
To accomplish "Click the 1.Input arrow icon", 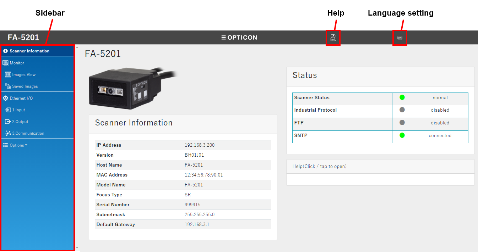I will (x=8, y=110).
